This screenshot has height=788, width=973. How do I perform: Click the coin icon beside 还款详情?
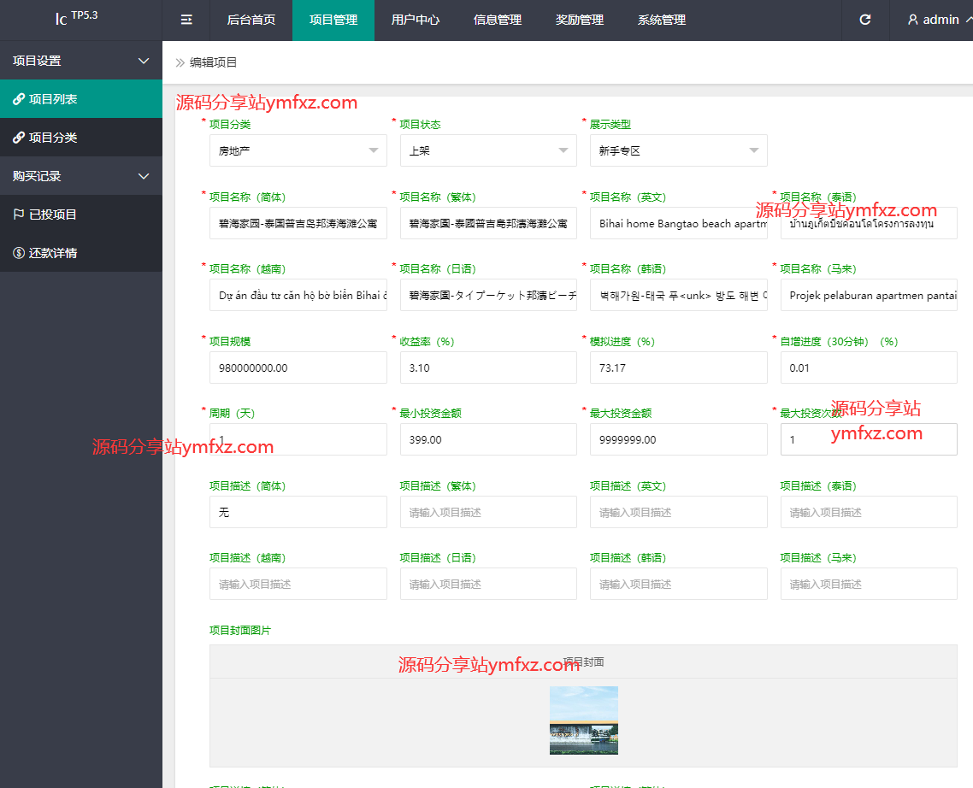click(x=18, y=253)
